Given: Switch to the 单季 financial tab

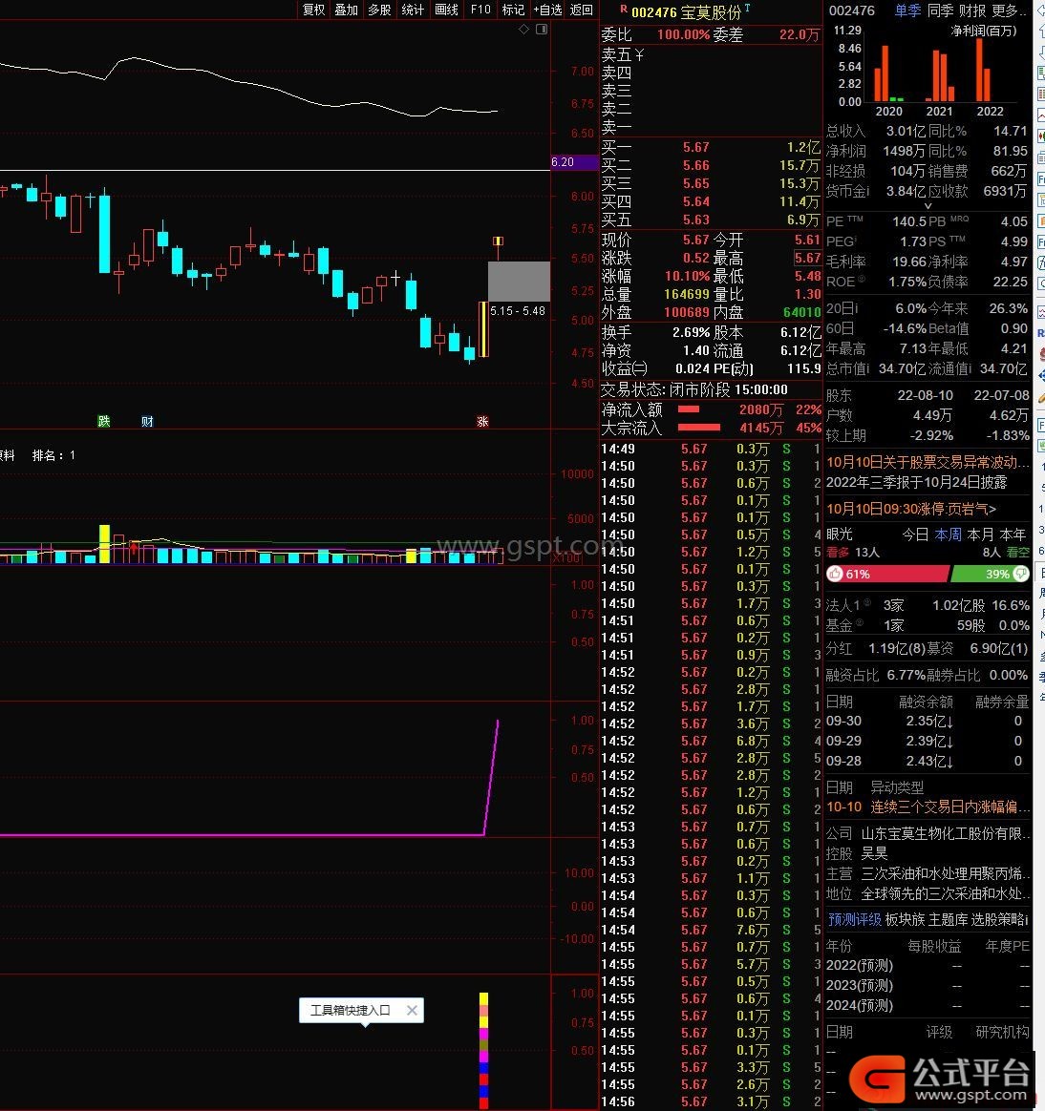Looking at the screenshot, I should [x=908, y=10].
